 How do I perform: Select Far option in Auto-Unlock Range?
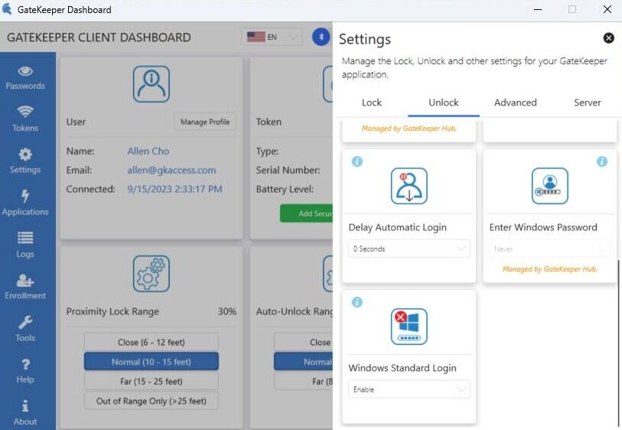[304, 382]
